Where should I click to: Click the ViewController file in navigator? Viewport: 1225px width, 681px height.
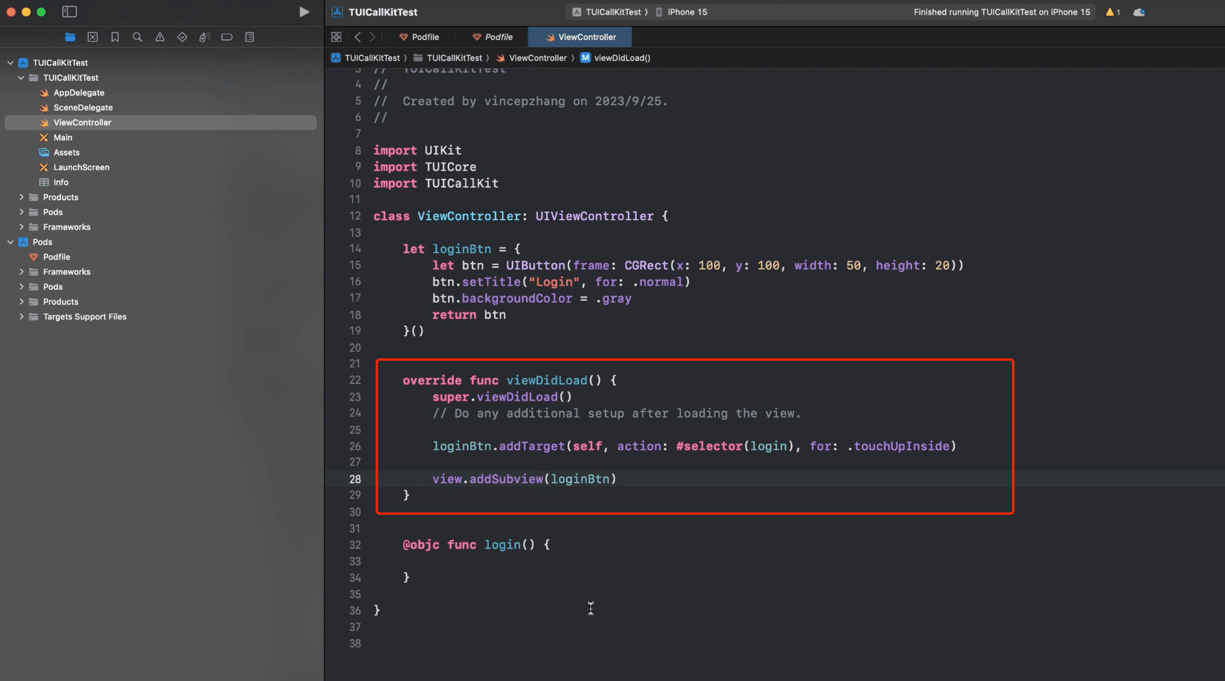pos(82,122)
